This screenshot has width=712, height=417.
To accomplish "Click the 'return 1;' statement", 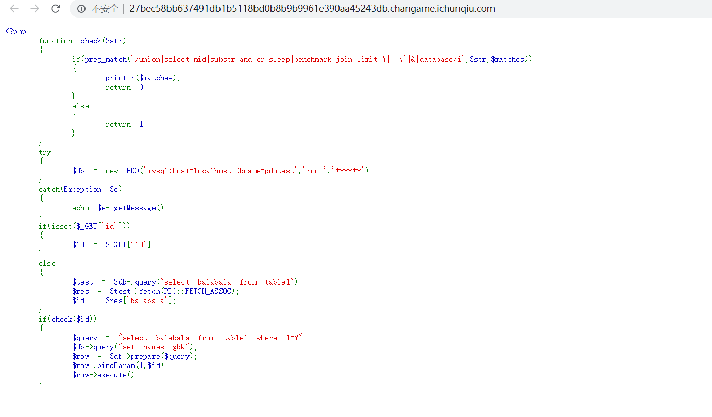I will coord(126,124).
